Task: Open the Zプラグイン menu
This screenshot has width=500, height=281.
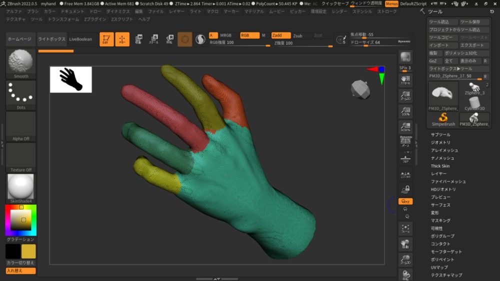Action: tap(95, 19)
